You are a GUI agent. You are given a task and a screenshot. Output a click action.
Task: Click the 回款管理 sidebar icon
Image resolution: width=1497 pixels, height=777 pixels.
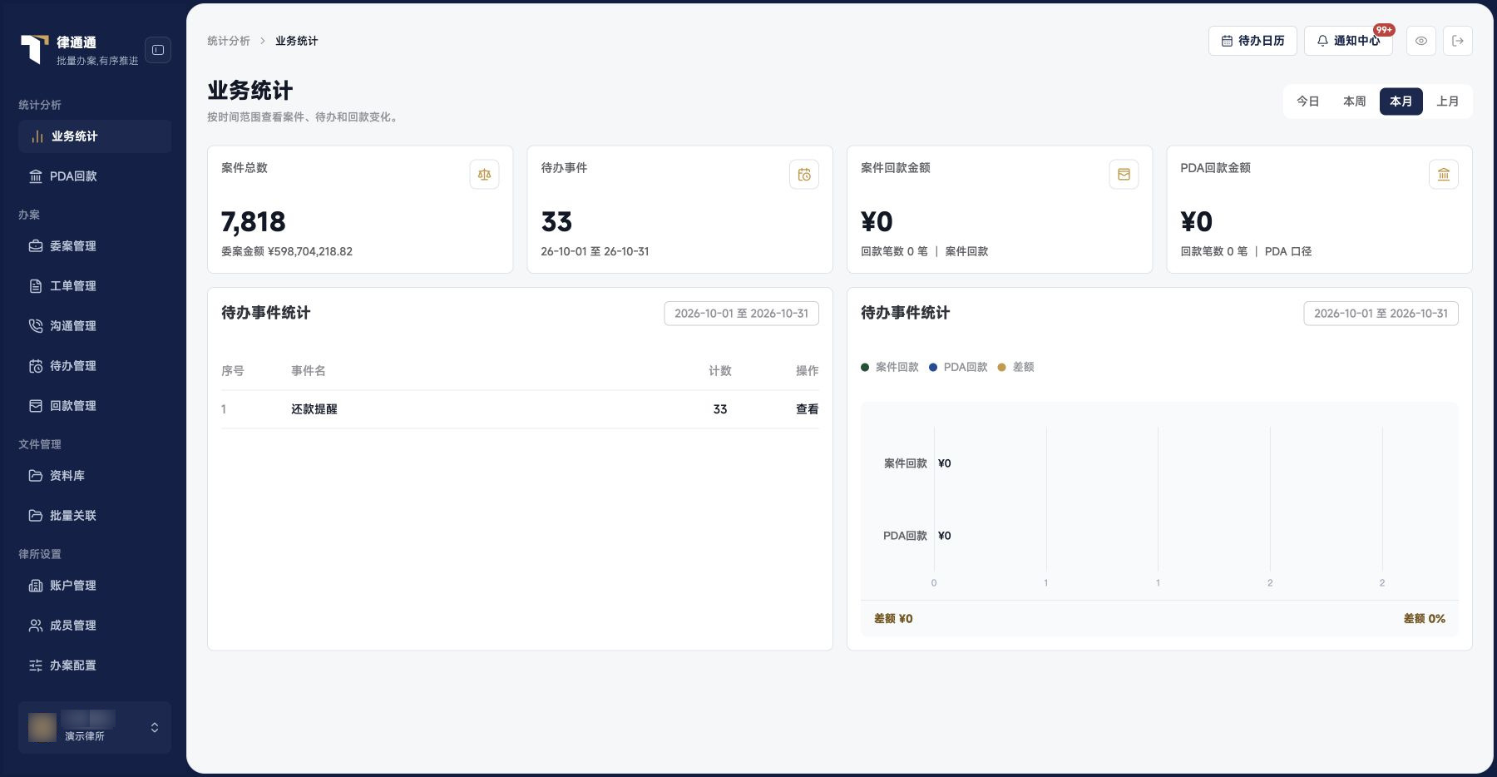[36, 406]
